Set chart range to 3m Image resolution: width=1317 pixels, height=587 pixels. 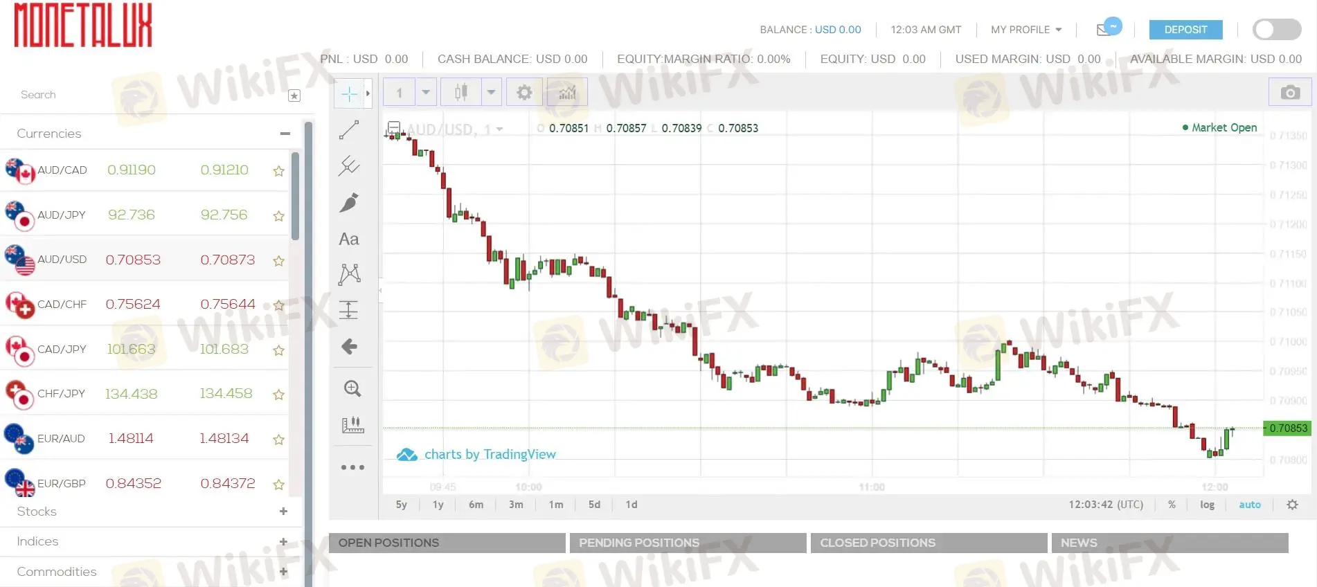[516, 505]
